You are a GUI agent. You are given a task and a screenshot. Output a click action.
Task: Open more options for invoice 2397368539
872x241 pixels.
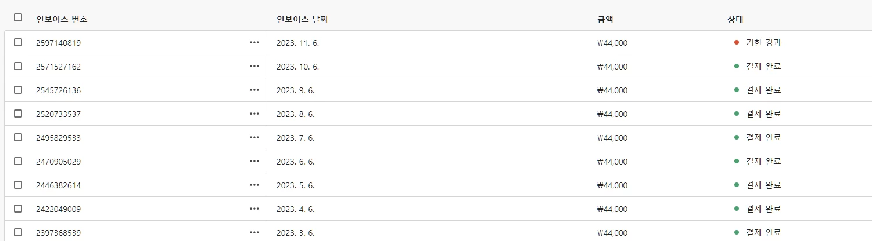(254, 232)
